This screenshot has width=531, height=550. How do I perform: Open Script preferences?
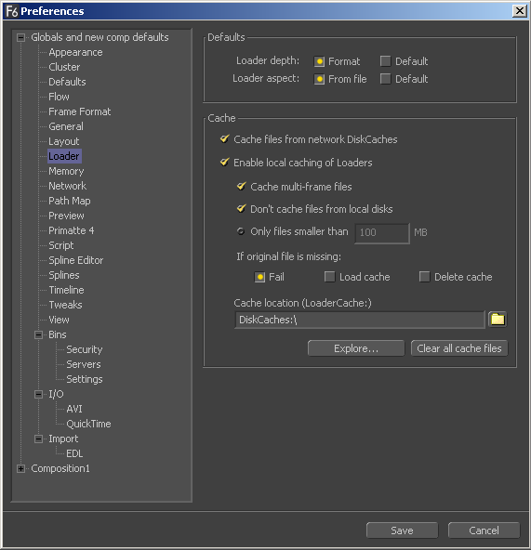point(60,245)
